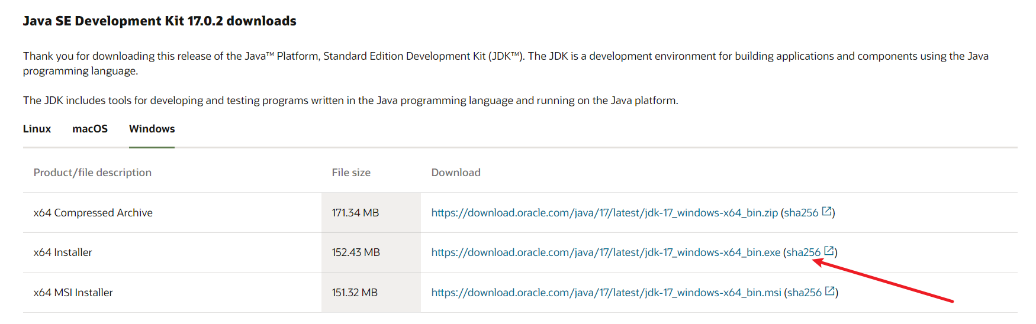Click the File size column header
Viewport: 1036px width, 324px height.
click(x=351, y=173)
